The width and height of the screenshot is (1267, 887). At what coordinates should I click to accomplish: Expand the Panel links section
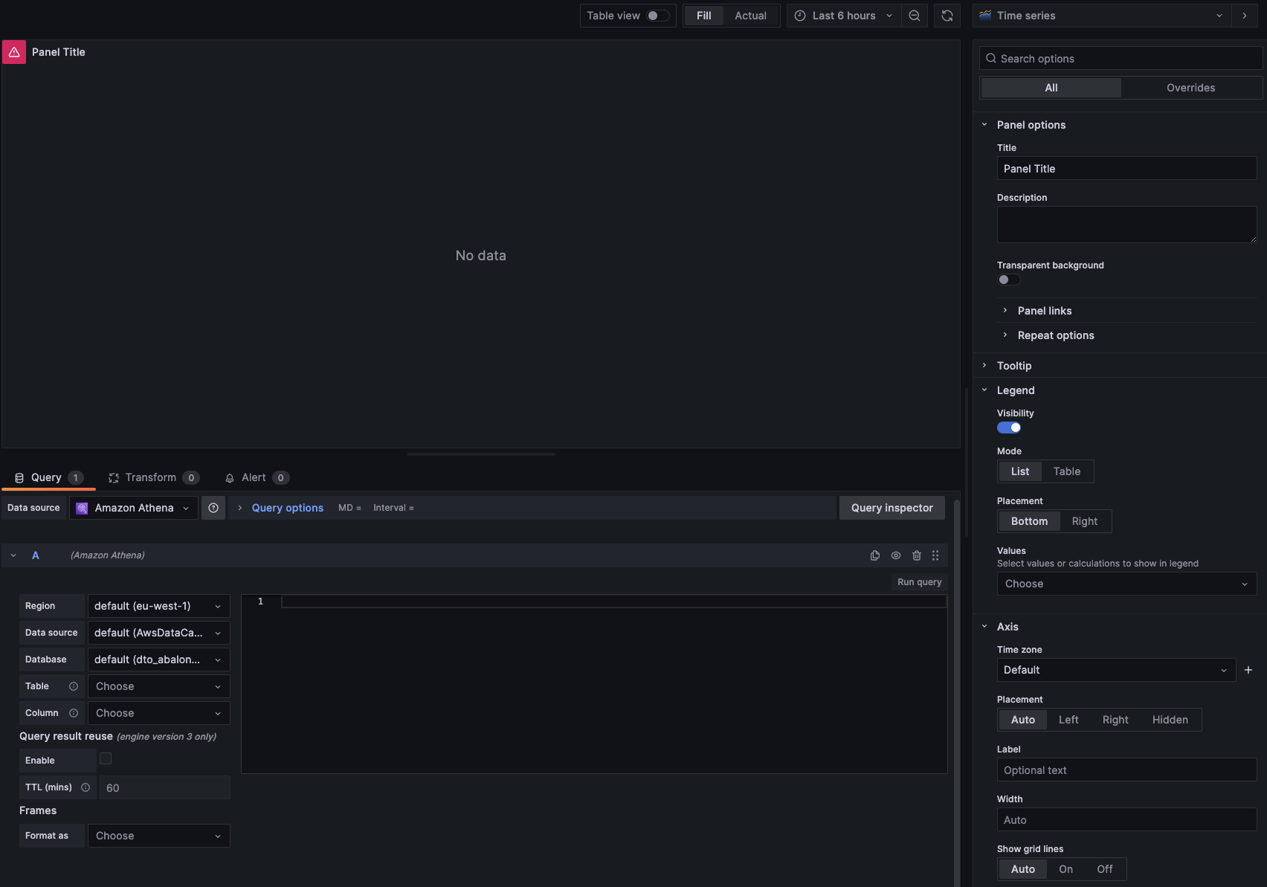point(1044,311)
